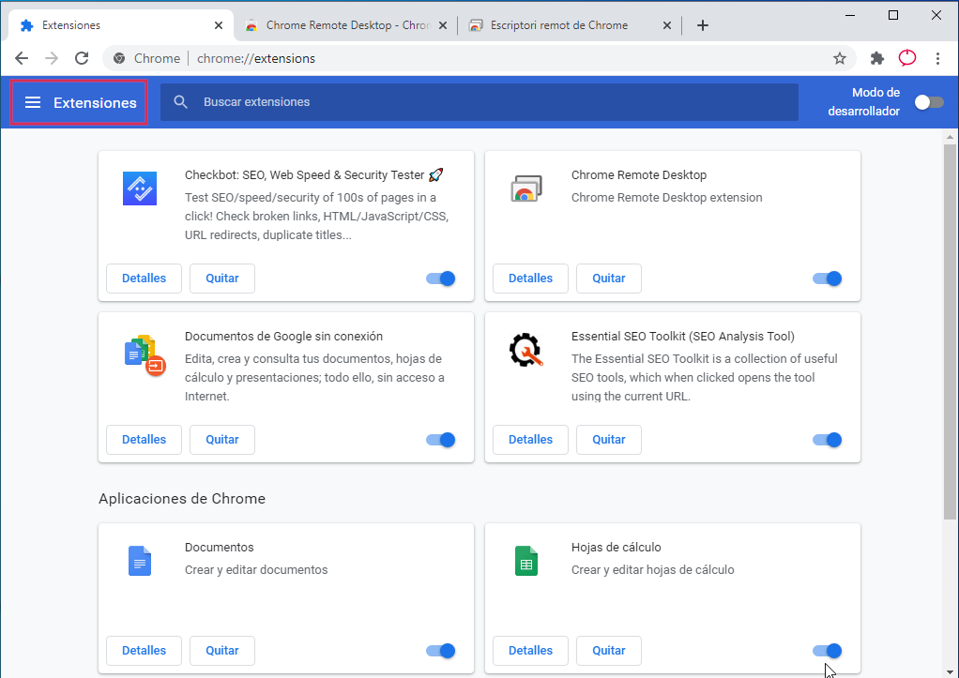Open the Chrome three-dot menu
959x678 pixels.
pos(937,58)
